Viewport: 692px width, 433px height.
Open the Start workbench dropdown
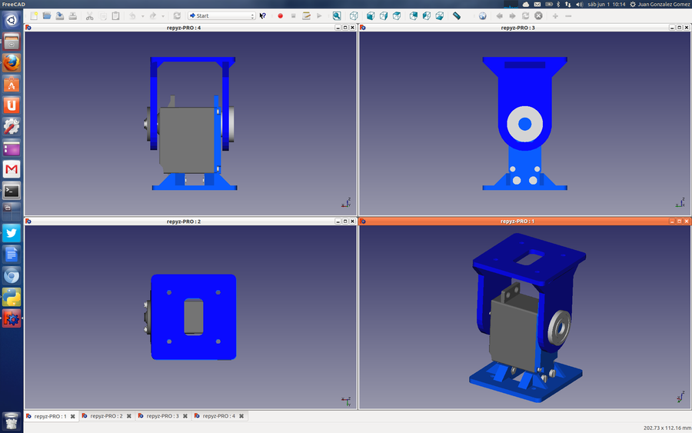[x=221, y=15]
